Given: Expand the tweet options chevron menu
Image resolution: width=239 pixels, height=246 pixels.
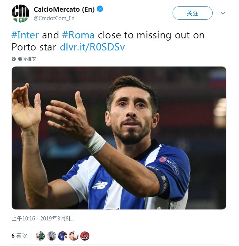Looking at the screenshot, I should coord(223,13).
